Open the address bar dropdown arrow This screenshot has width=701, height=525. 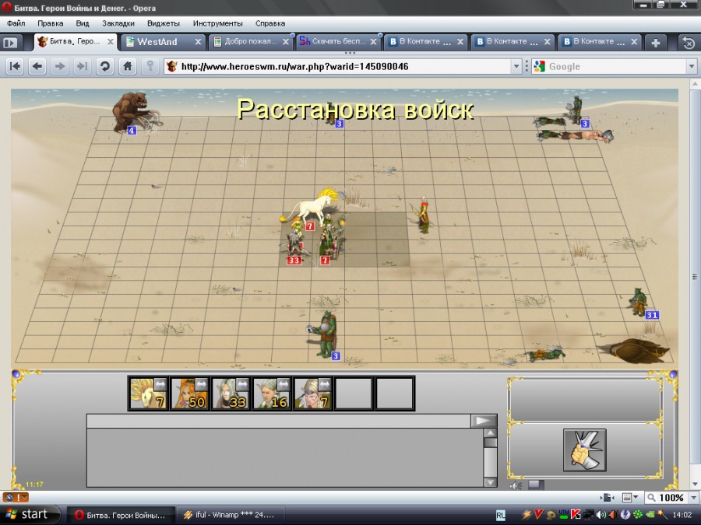click(x=516, y=67)
